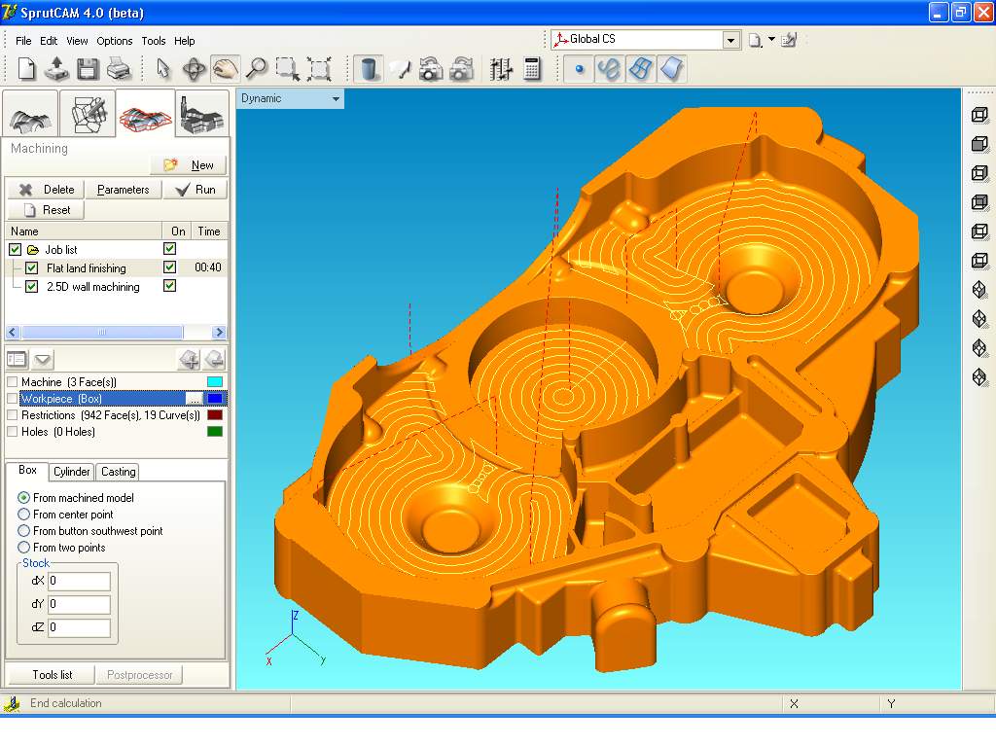Open the Options menu
The height and width of the screenshot is (747, 996).
point(115,41)
